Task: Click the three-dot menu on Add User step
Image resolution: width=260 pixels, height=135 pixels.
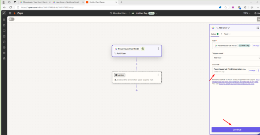Action: coord(158,49)
